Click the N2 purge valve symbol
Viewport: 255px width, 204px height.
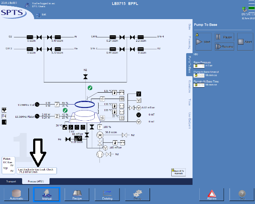click(x=85, y=76)
